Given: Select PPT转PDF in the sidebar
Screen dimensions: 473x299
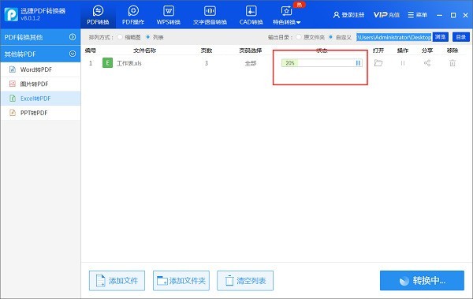Looking at the screenshot, I should (40, 113).
